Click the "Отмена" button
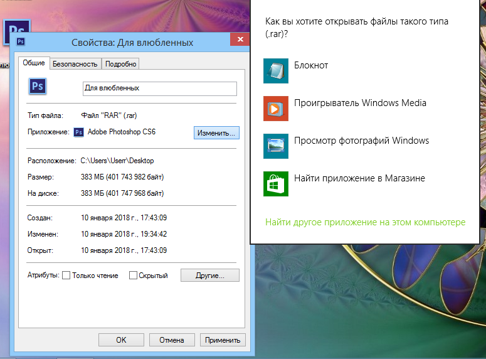This screenshot has height=359, width=486. pos(172,340)
